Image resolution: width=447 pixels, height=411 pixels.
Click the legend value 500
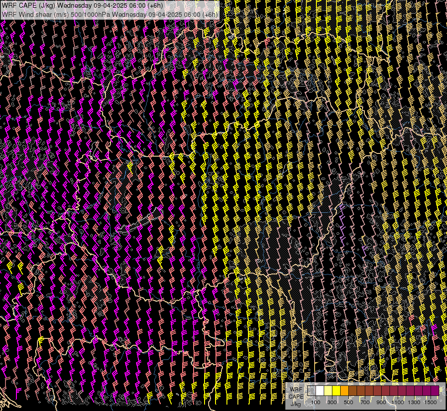pos(348,402)
